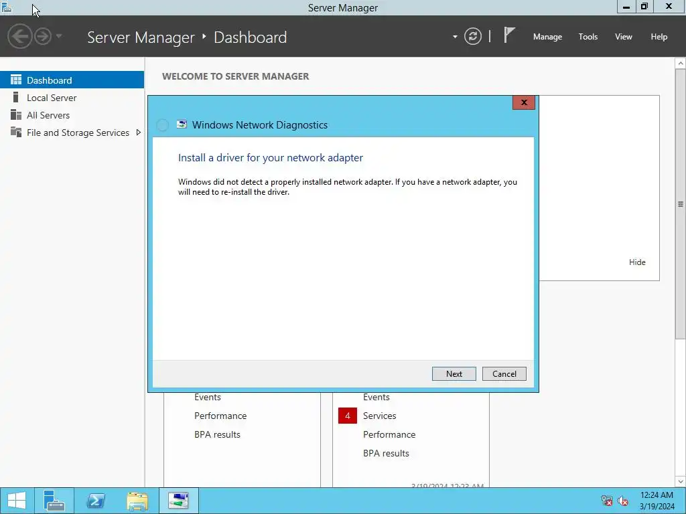Click the dashboard vertical scrollbar thumb

click(x=681, y=203)
